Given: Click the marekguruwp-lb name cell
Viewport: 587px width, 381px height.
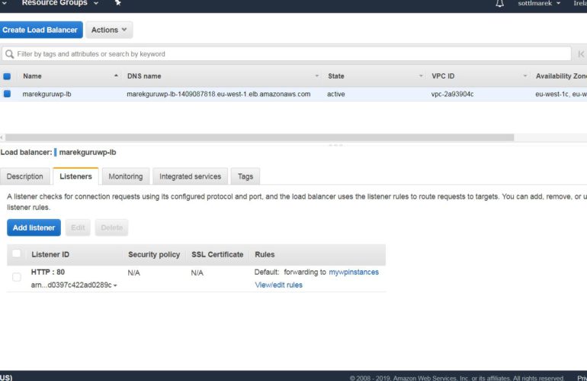Looking at the screenshot, I should pos(47,94).
